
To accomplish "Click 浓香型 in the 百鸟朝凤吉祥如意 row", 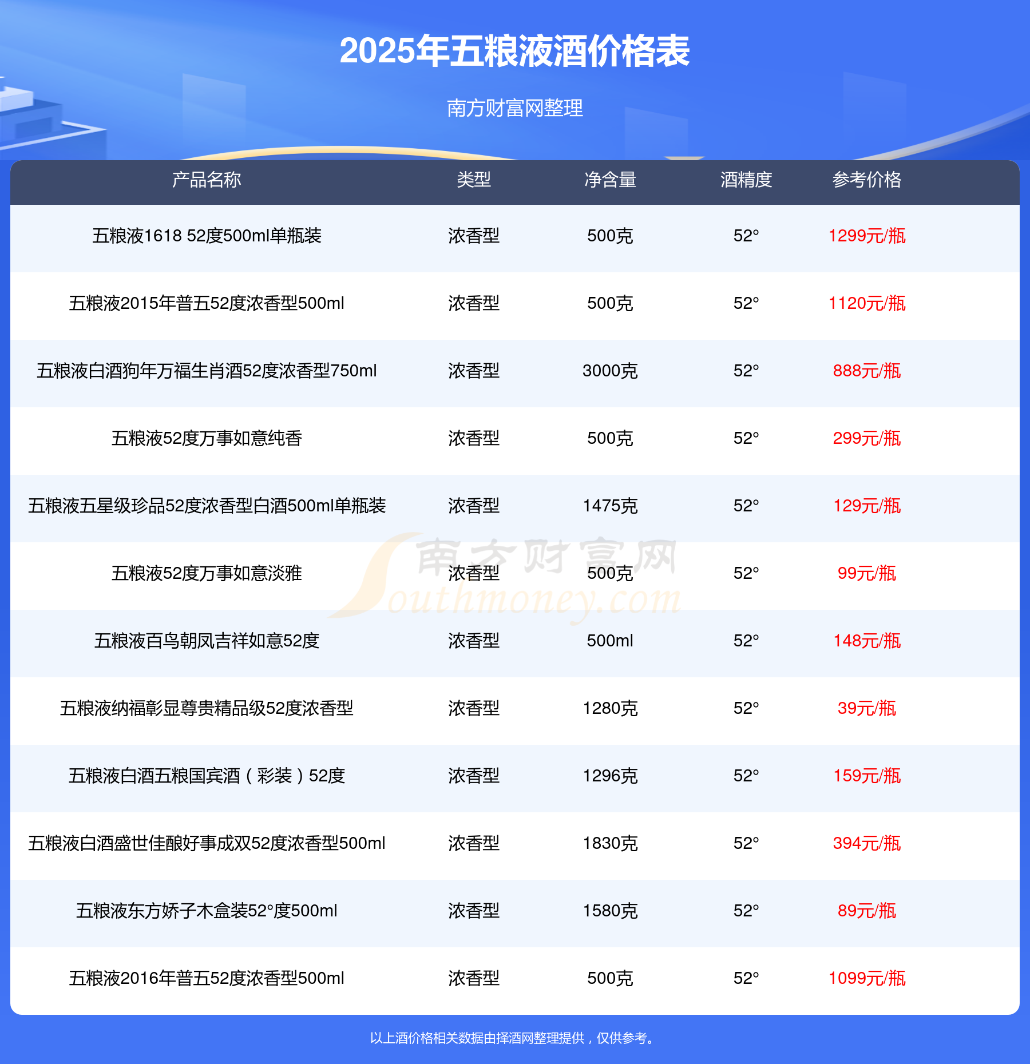I will pos(474,641).
